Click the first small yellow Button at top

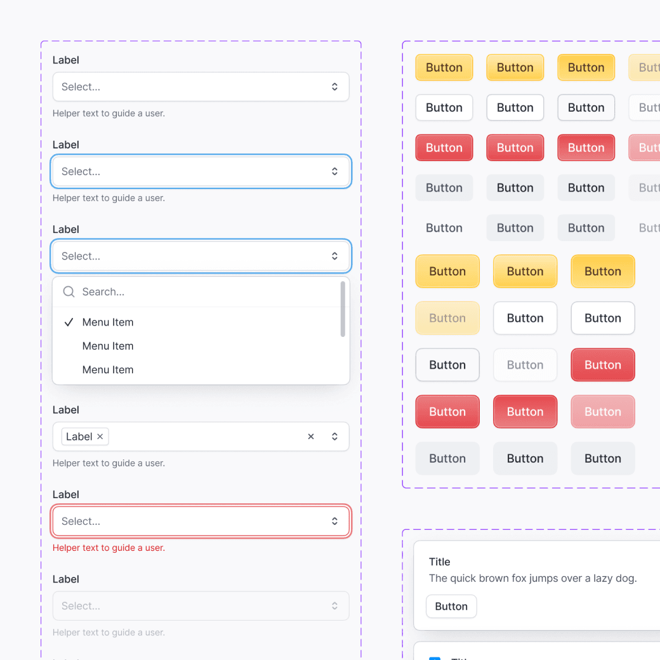coord(444,67)
